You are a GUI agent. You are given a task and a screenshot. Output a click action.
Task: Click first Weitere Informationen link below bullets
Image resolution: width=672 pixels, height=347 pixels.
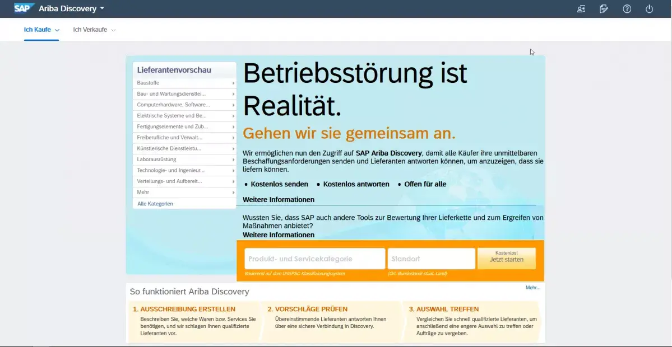click(x=279, y=199)
